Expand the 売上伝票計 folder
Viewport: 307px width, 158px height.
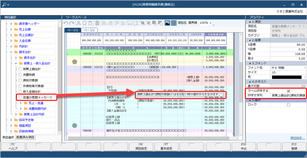click(11, 35)
